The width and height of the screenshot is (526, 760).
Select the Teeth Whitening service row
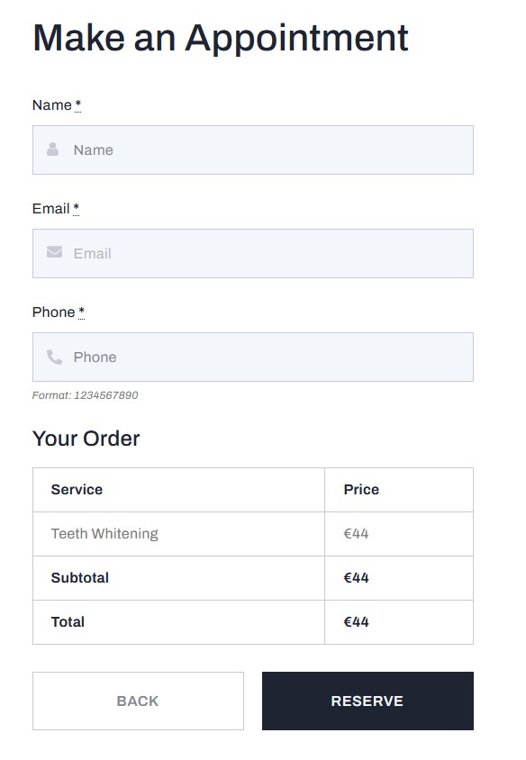[253, 534]
